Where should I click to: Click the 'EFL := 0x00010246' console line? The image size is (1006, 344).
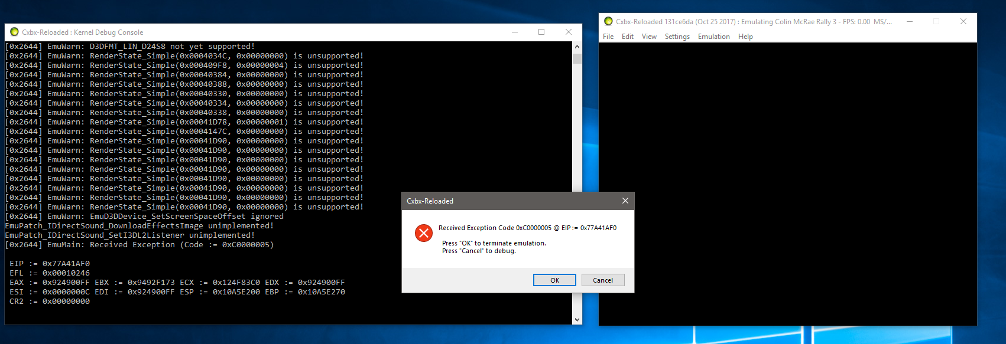50,273
